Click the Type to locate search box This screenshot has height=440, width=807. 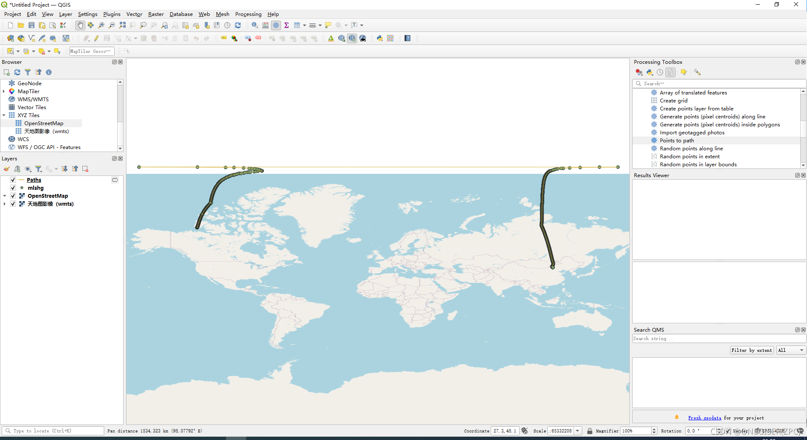click(53, 431)
